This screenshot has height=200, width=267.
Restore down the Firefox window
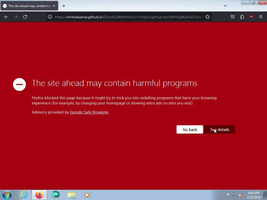click(254, 3)
